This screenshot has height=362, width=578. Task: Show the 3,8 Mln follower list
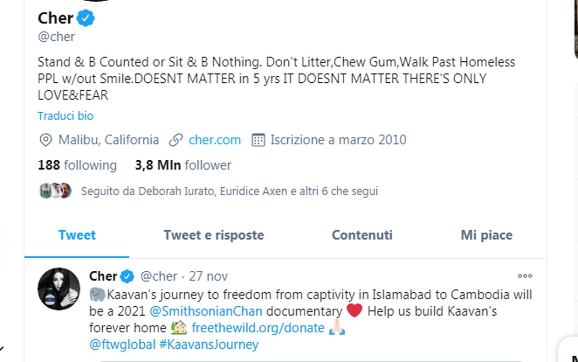(x=183, y=165)
